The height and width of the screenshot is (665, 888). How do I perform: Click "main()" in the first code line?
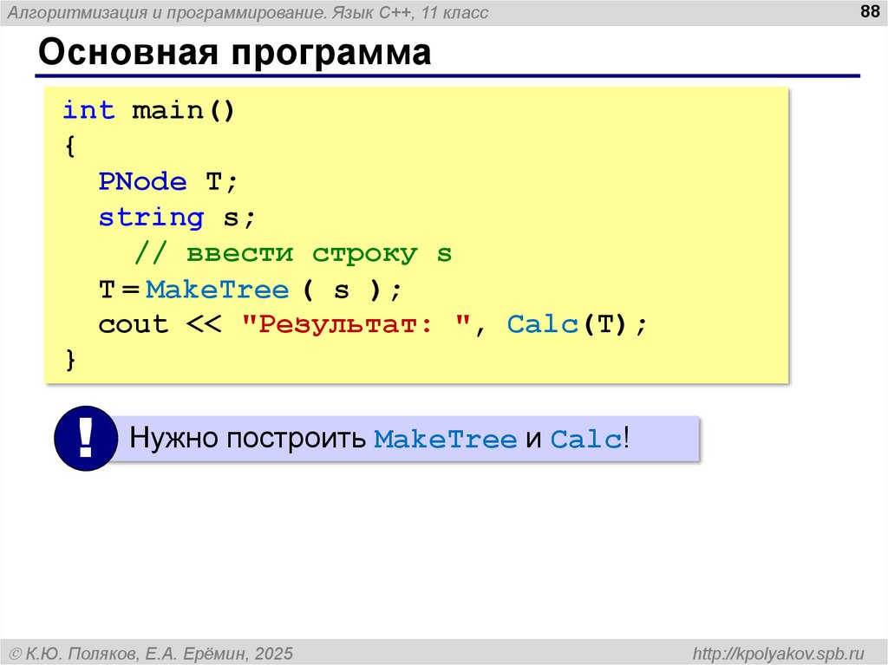183,111
